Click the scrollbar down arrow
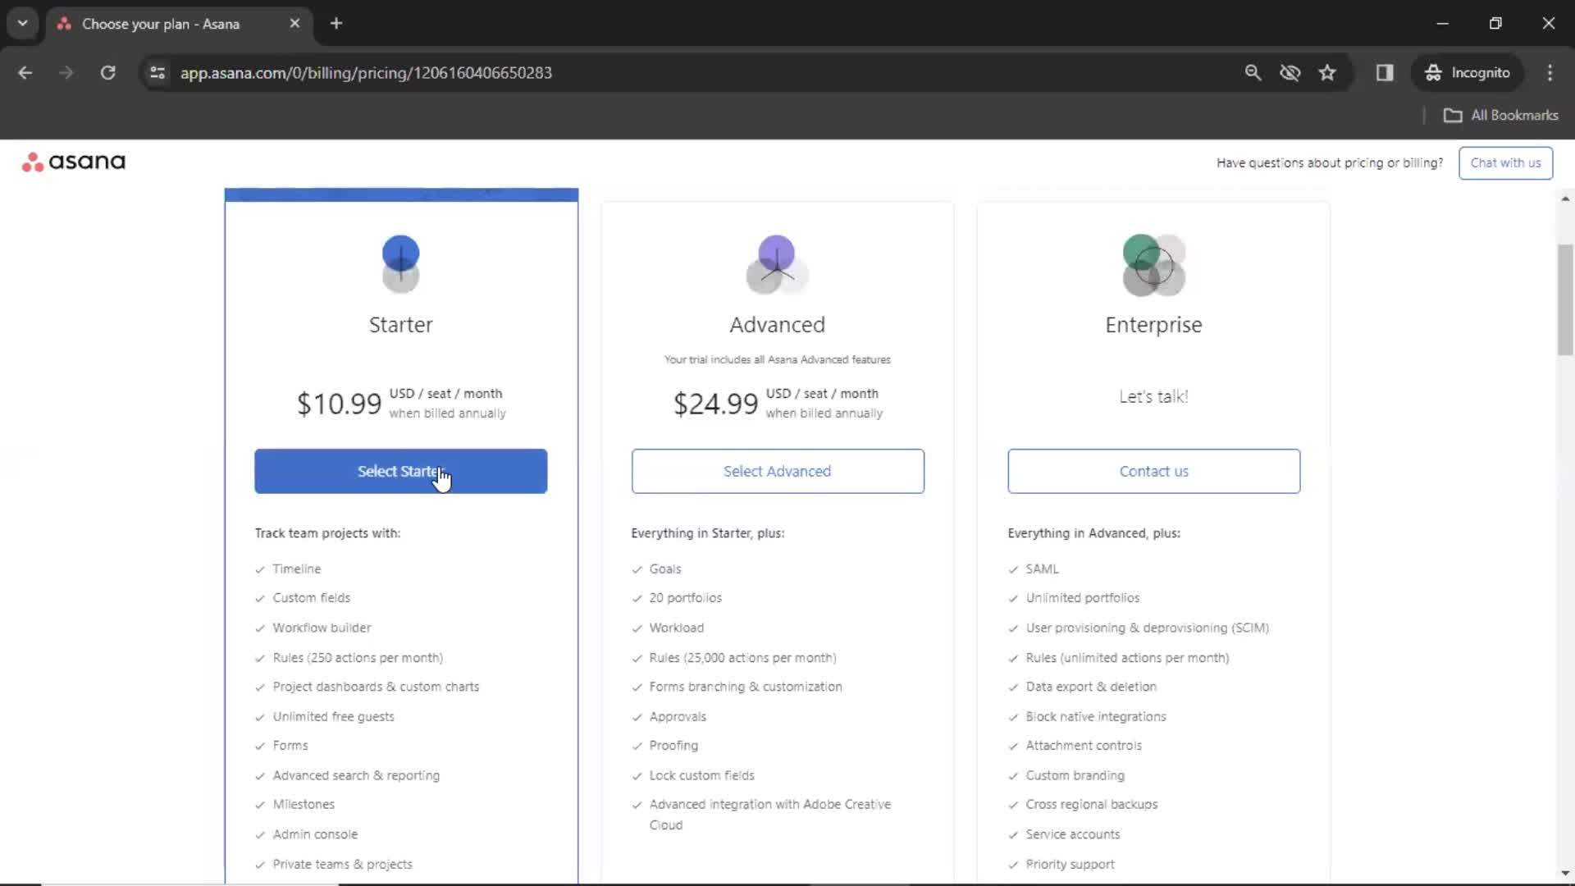 tap(1565, 873)
